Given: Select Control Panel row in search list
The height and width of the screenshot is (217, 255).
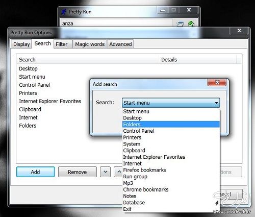Looking at the screenshot, I should [35, 85].
